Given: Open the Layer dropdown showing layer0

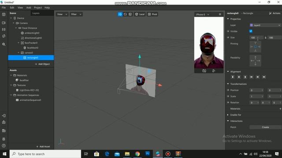Looking at the screenshot, I should point(265,25).
